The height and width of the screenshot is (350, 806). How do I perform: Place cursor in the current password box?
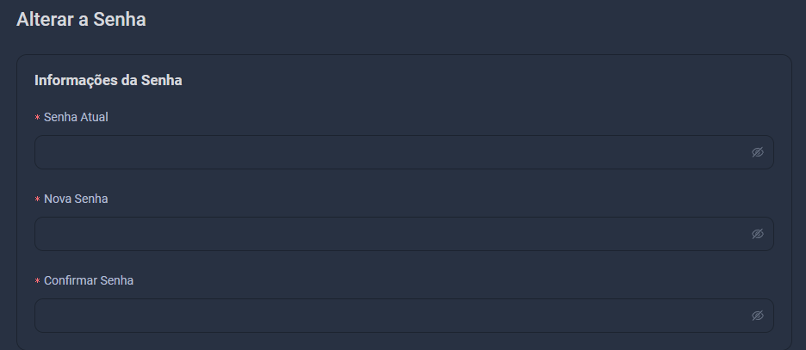[x=404, y=152]
